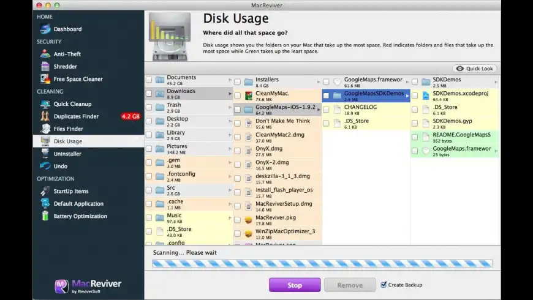The image size is (533, 300).
Task: Click the CHANGELOG file icon
Action: click(337, 110)
